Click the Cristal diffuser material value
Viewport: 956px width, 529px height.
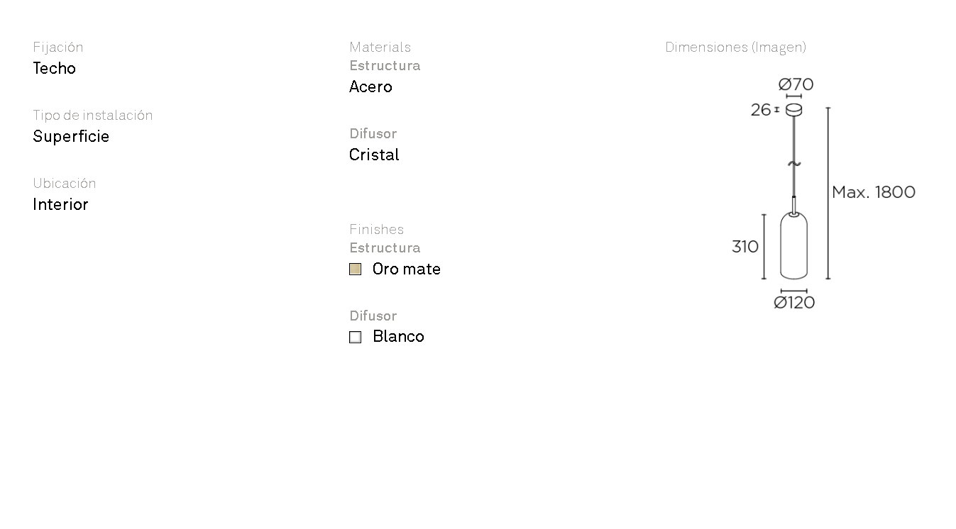pos(374,155)
